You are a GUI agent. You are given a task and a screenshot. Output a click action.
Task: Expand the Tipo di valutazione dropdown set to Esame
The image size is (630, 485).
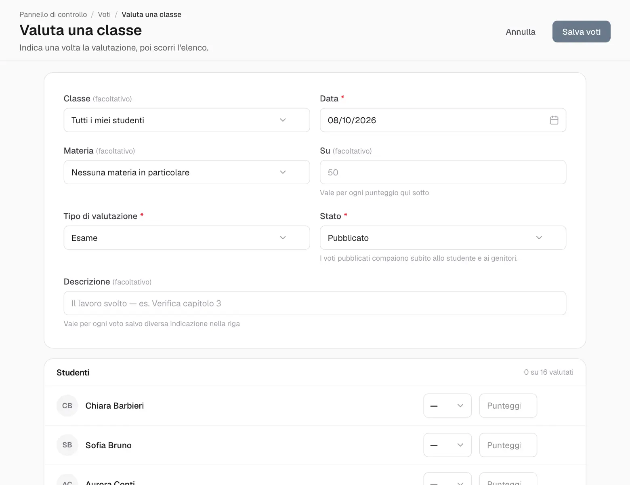click(187, 238)
